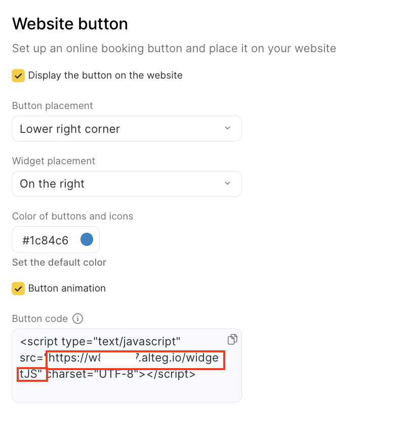
Task: Click the chevron next to On the right
Action: 227,183
